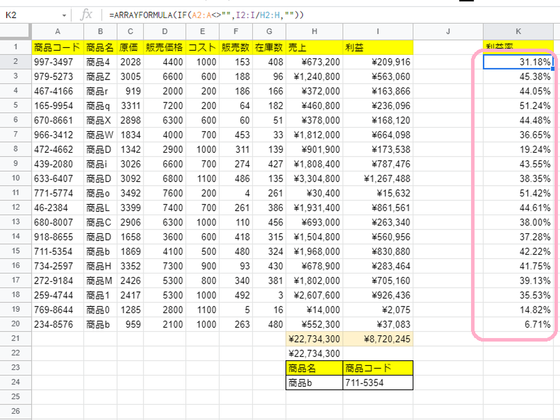
Task: Select sales cell ¥3,304,800
Action: click(x=315, y=179)
